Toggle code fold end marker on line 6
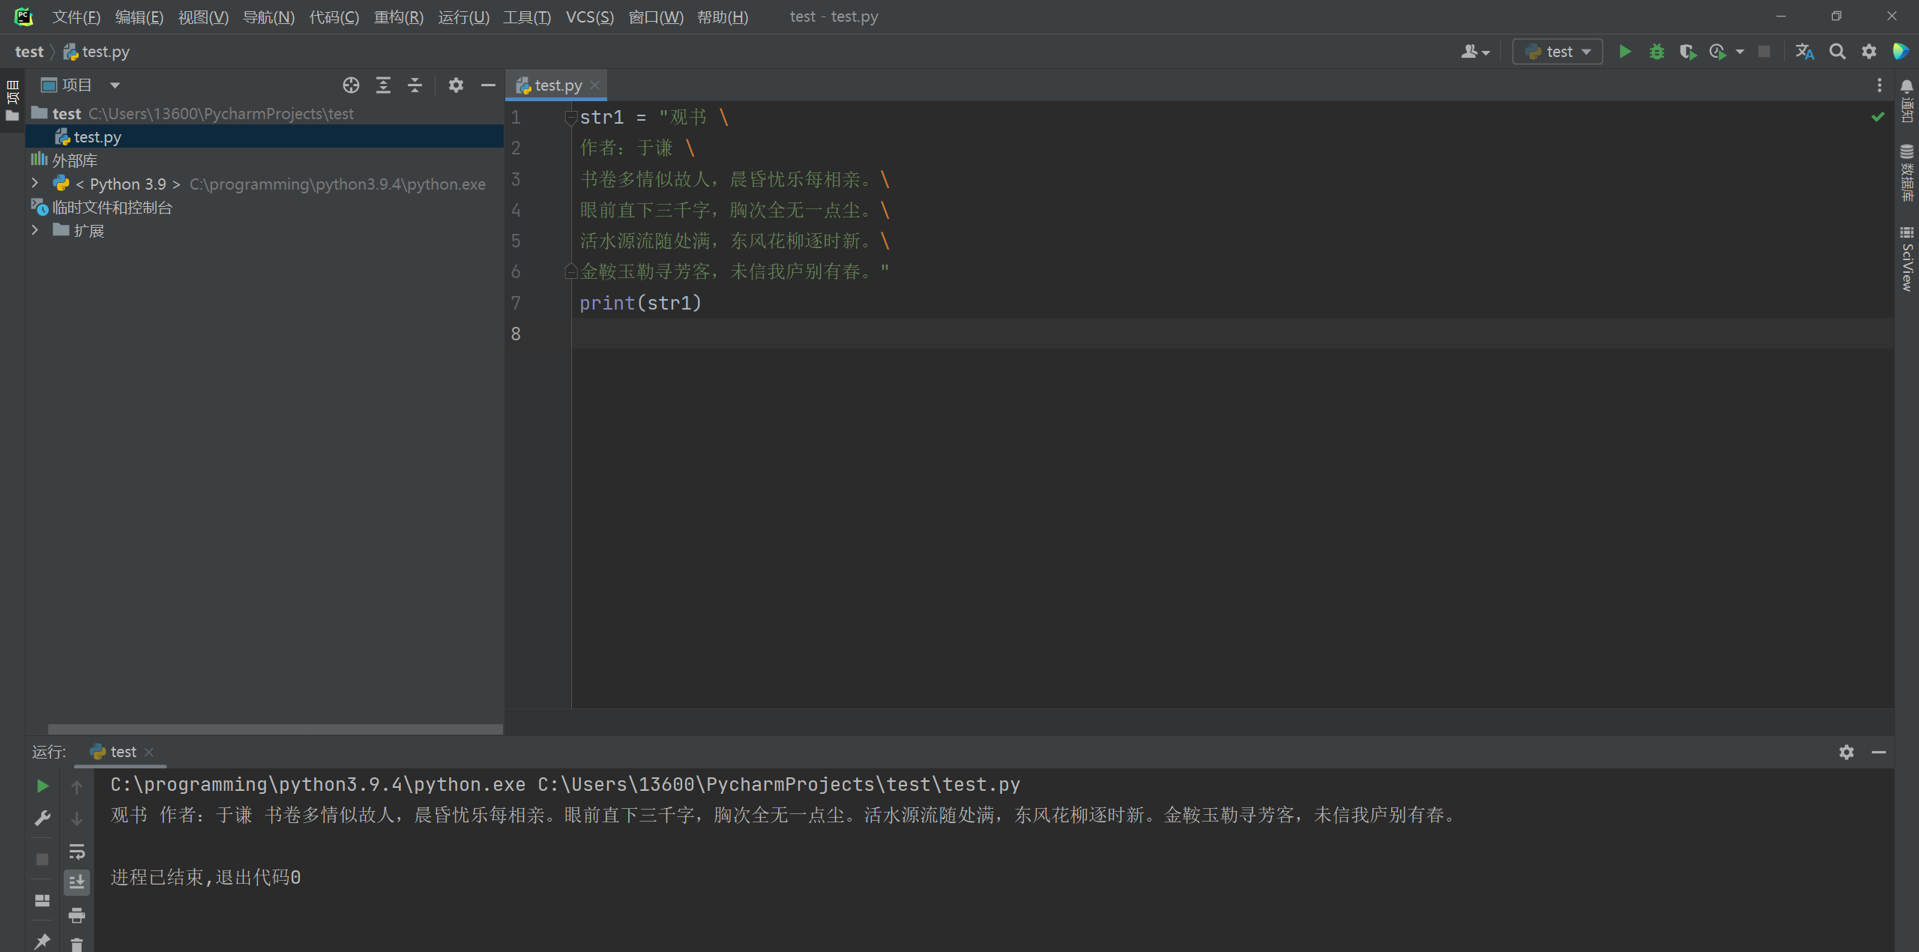The height and width of the screenshot is (952, 1919). 570,271
